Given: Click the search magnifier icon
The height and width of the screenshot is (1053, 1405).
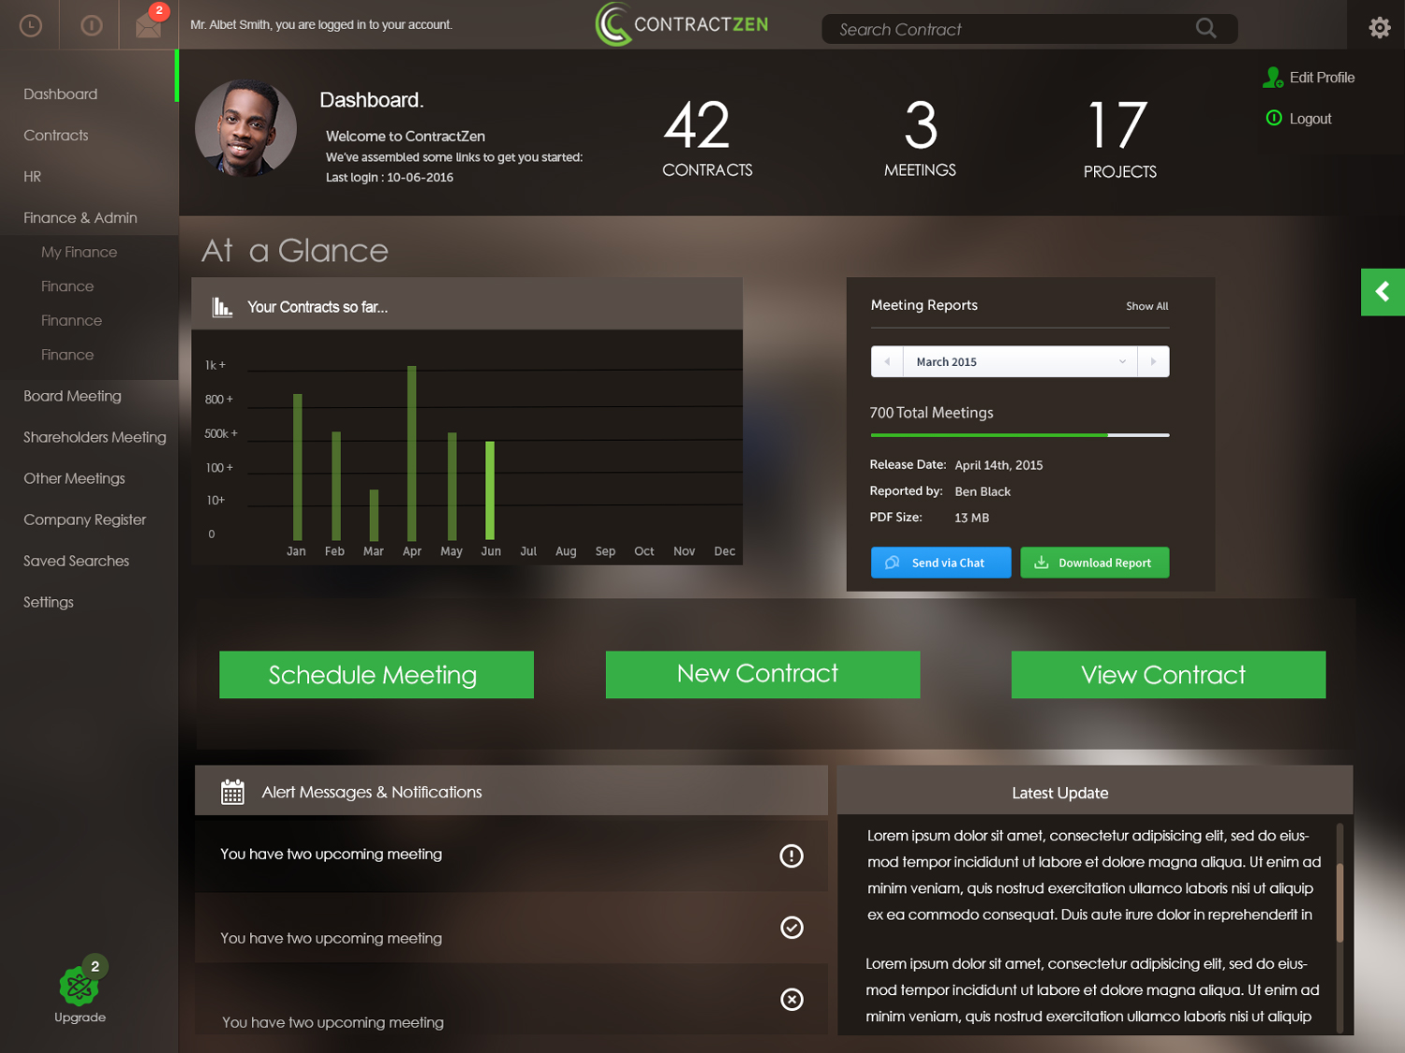Looking at the screenshot, I should [1206, 28].
